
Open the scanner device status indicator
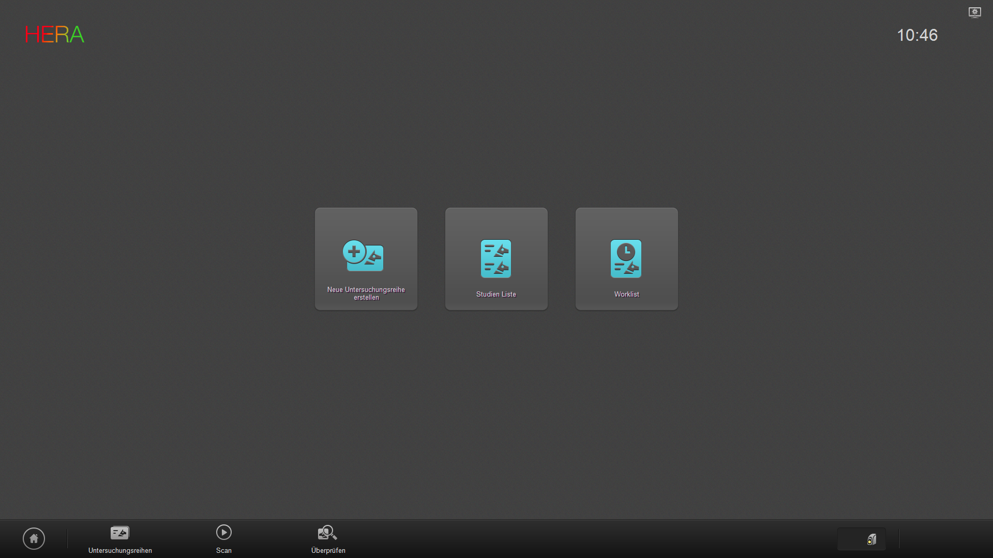871,539
